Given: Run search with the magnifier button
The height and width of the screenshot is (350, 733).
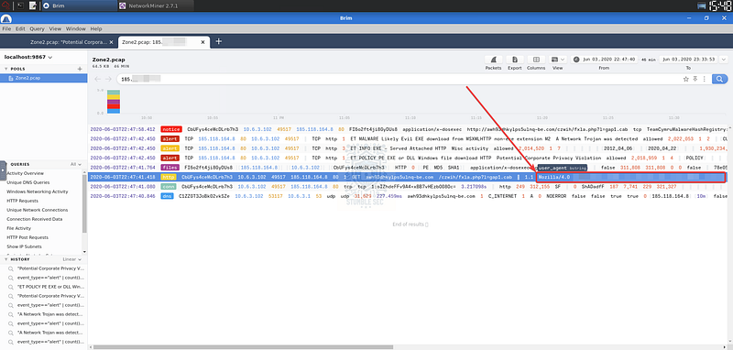Looking at the screenshot, I should click(719, 79).
